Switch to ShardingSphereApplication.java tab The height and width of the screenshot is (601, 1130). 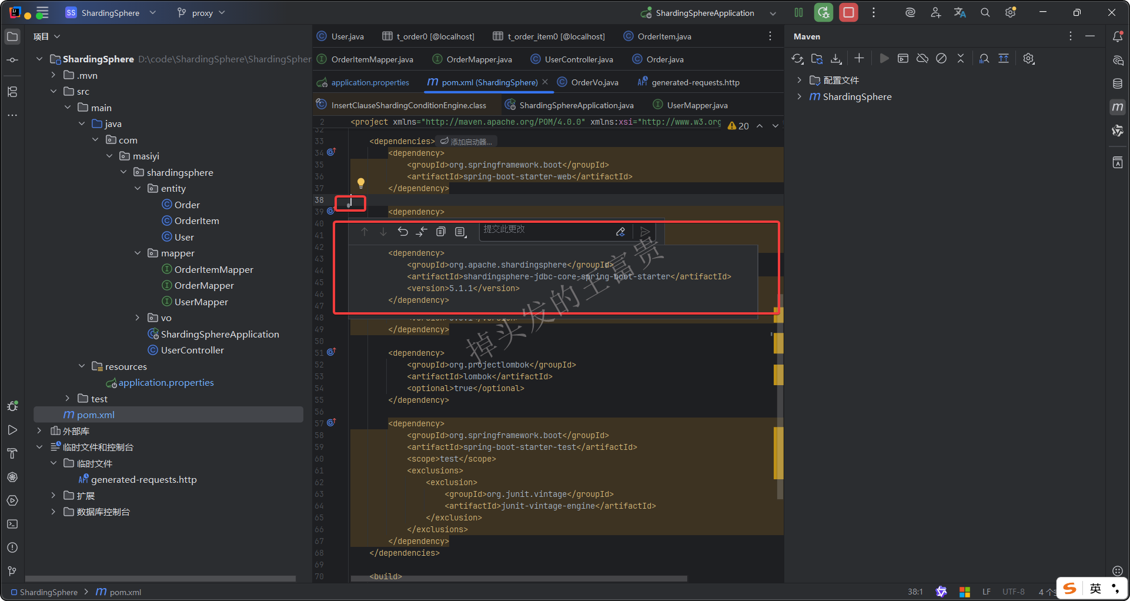tap(569, 105)
